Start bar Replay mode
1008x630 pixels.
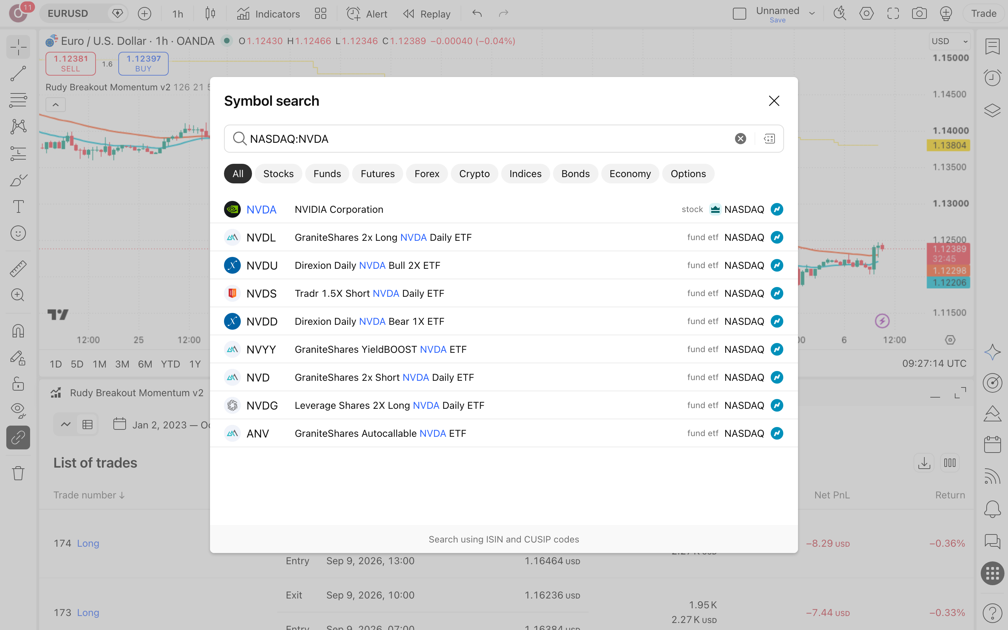427,14
